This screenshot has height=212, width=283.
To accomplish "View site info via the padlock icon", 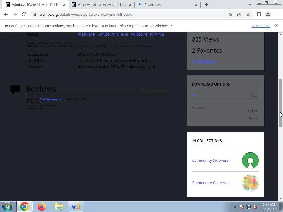I will [35, 14].
